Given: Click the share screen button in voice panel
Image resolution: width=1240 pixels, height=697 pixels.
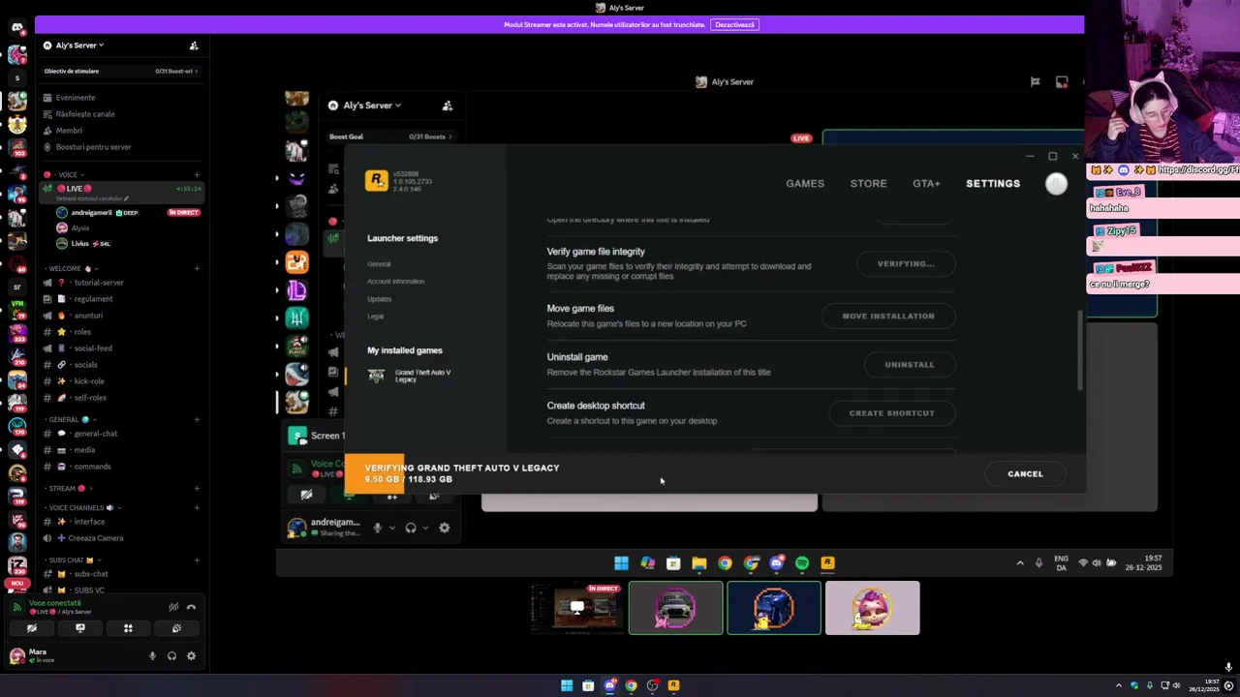Looking at the screenshot, I should [80, 628].
